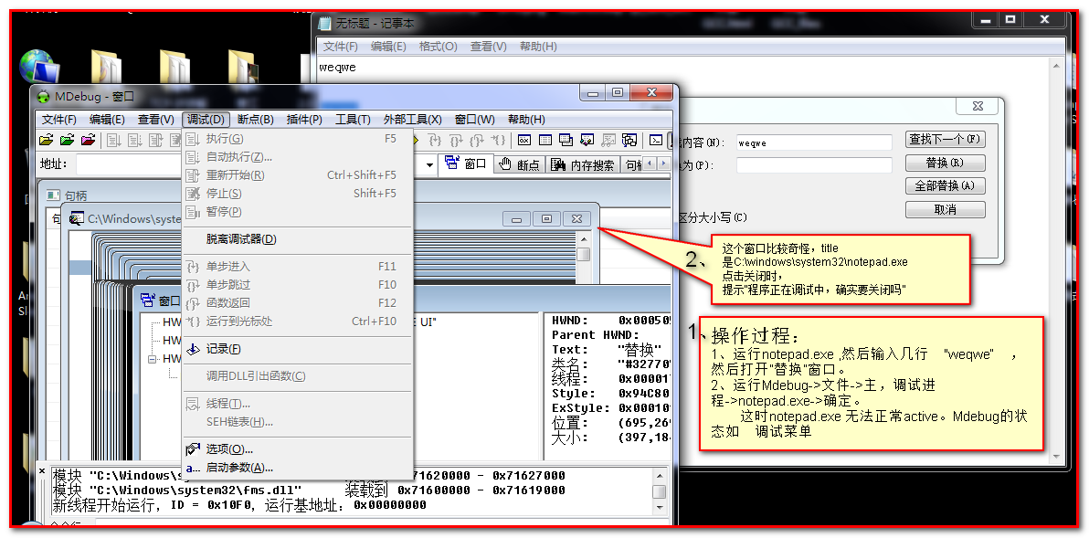
Task: Click the log line mentioning fms.dll
Action: click(x=309, y=491)
